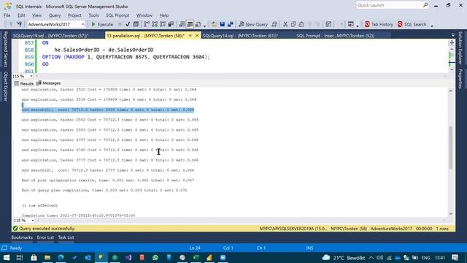Switch to the Messages tab
Screen dimensions: 467x263
(x=48, y=83)
